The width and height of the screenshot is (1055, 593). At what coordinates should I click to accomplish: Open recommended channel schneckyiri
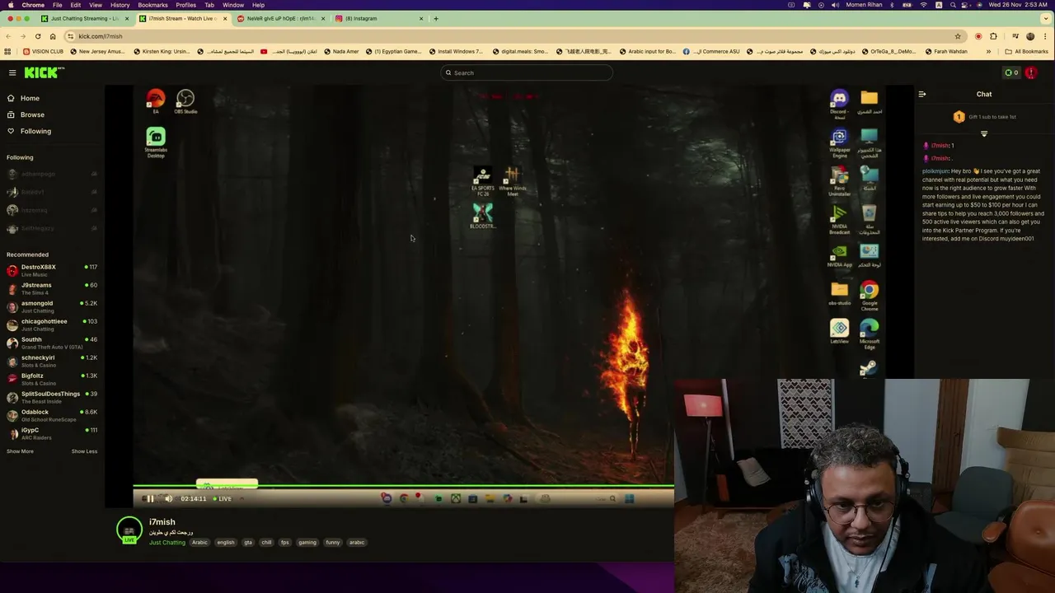point(51,361)
